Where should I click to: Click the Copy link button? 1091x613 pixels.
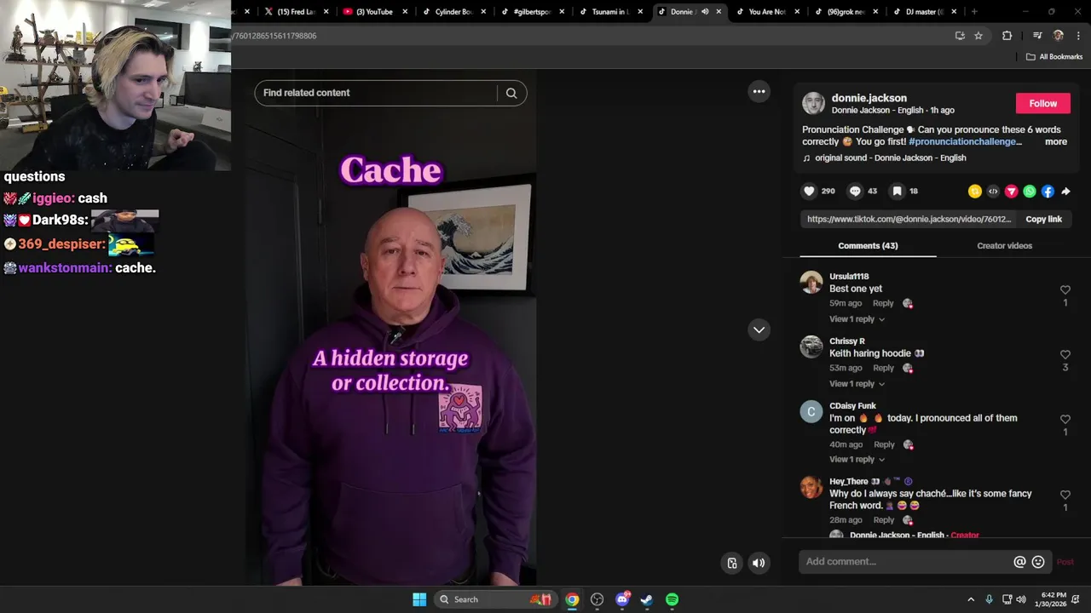(1043, 220)
